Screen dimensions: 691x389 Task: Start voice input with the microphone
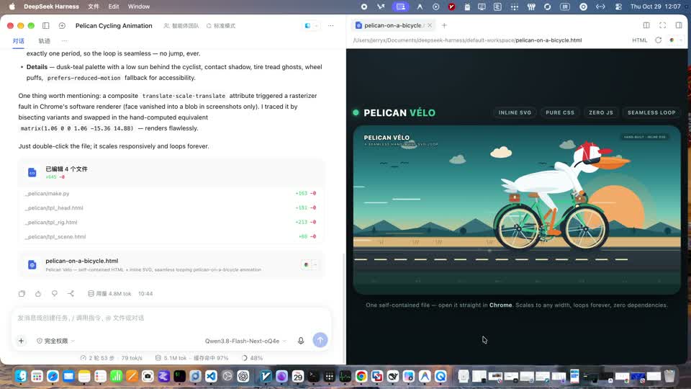[x=301, y=341]
